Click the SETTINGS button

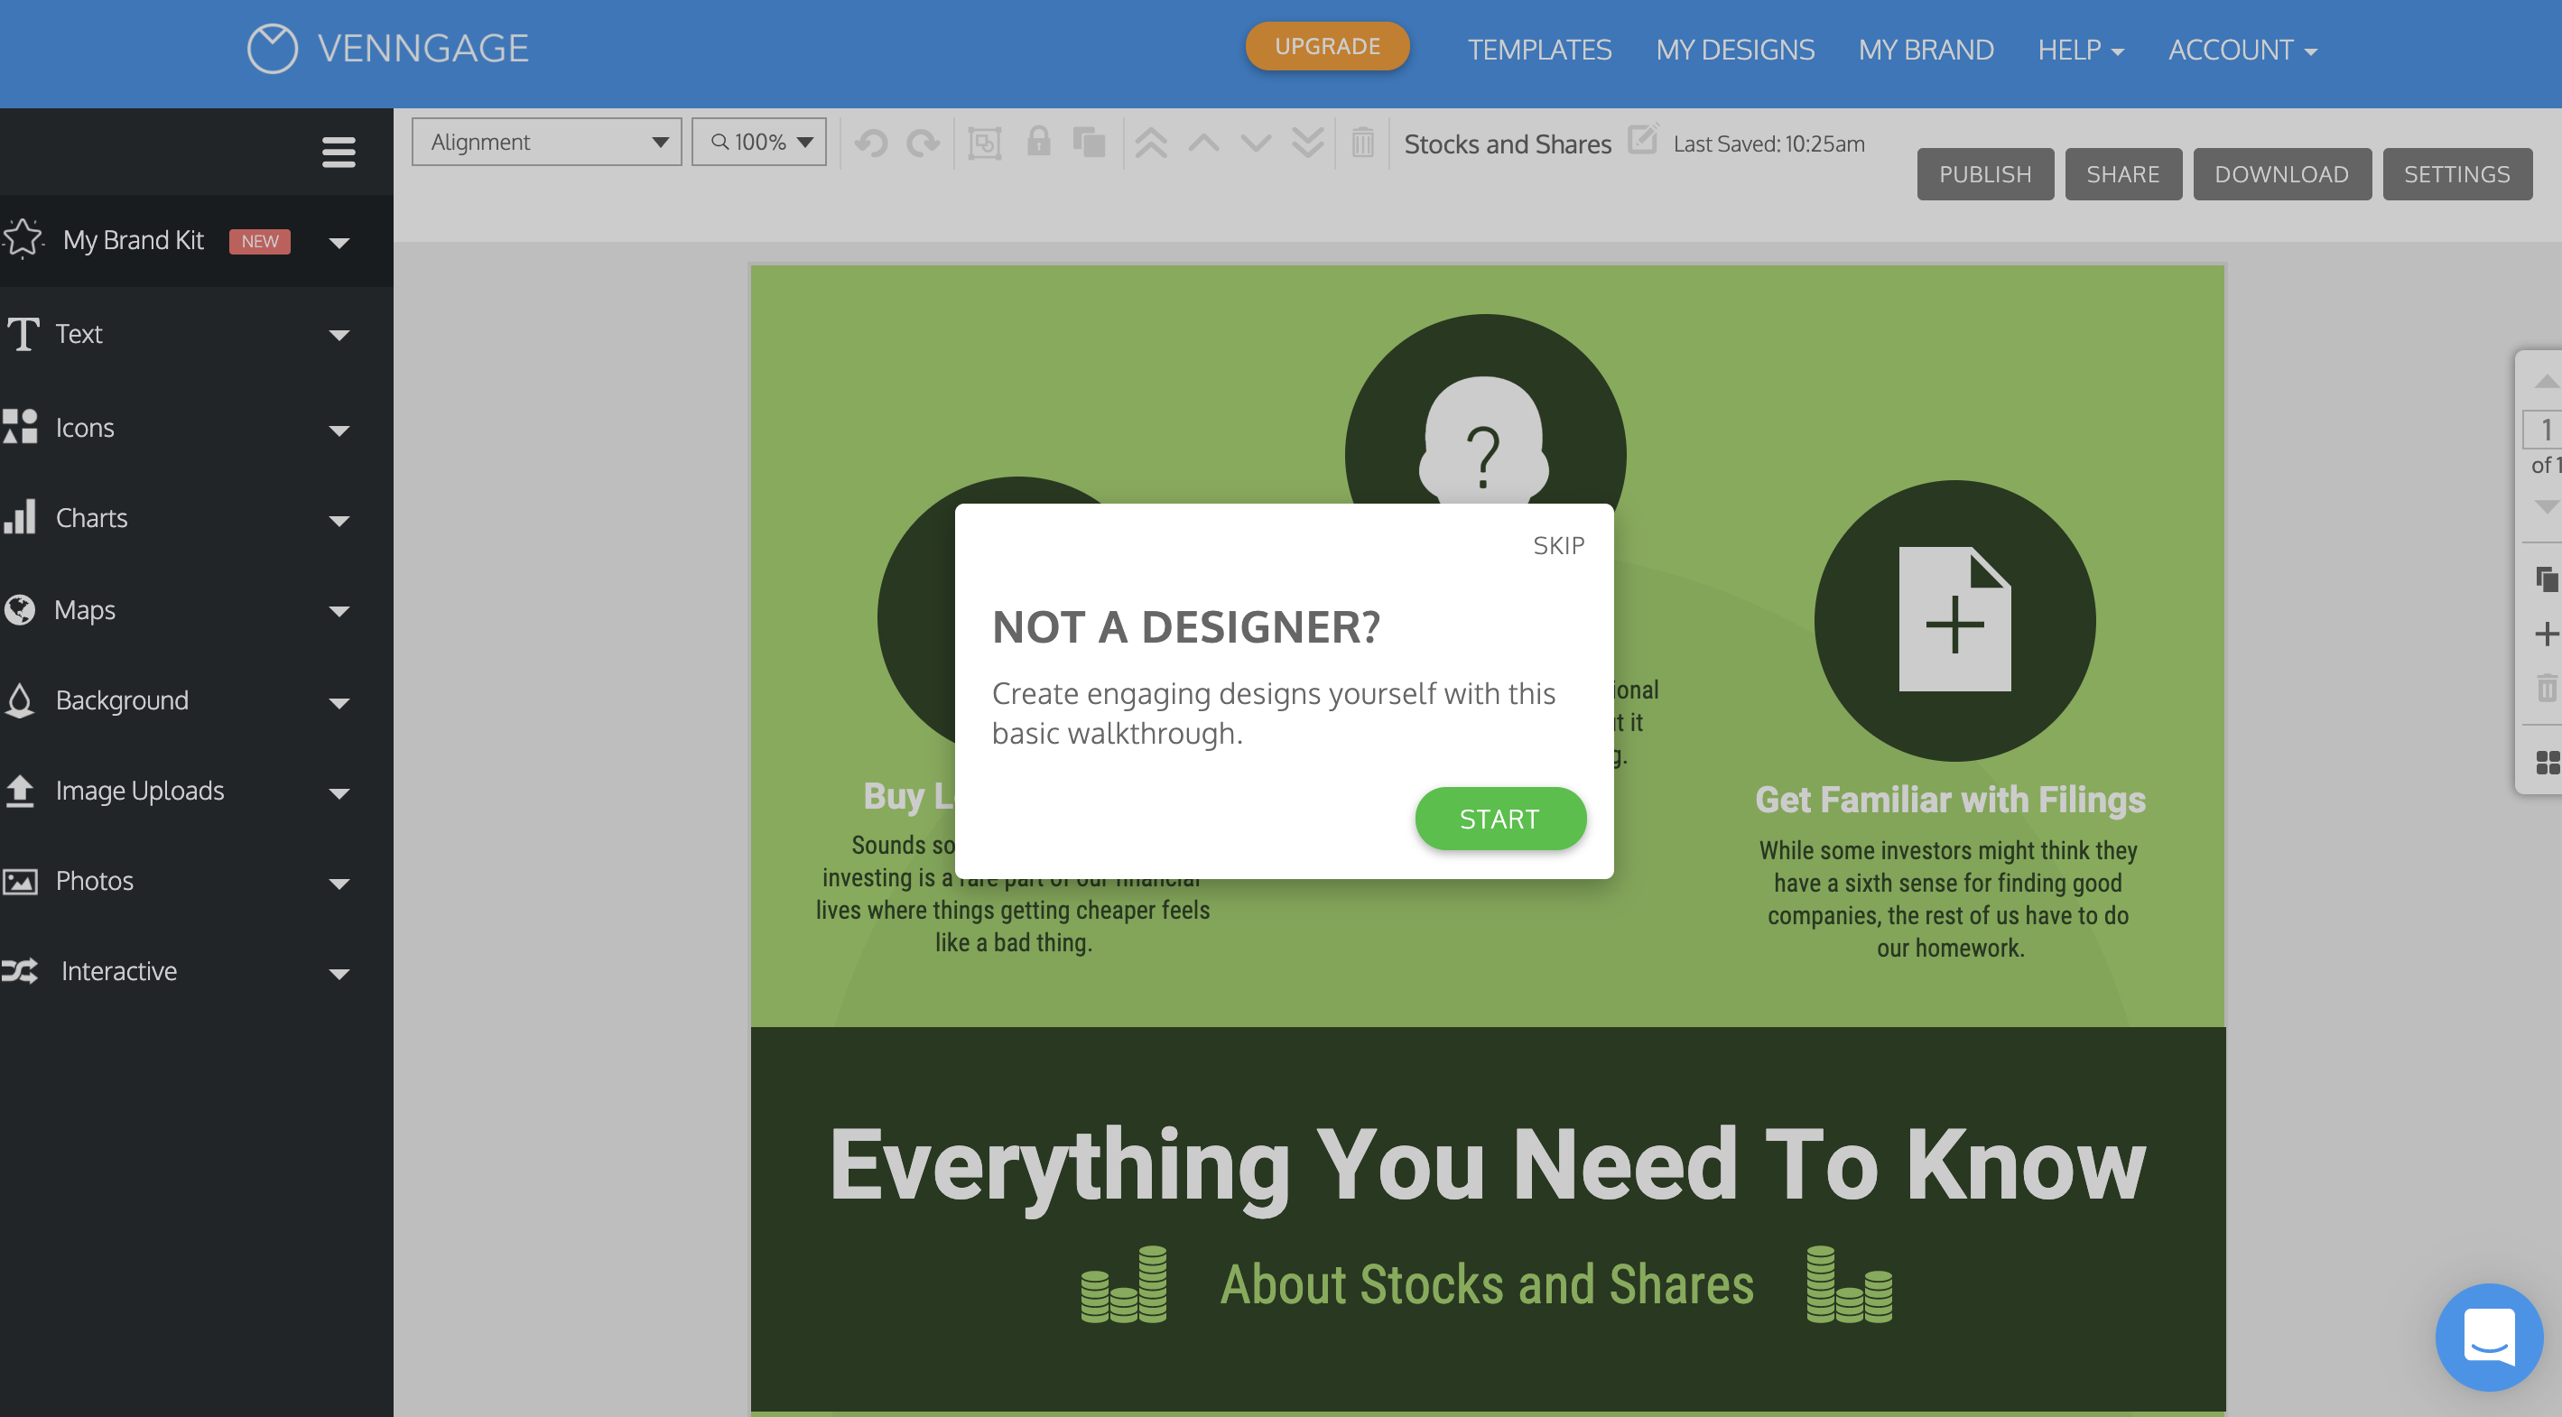click(x=2456, y=174)
